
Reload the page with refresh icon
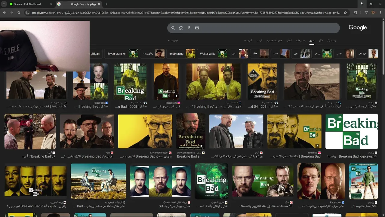(x=19, y=13)
